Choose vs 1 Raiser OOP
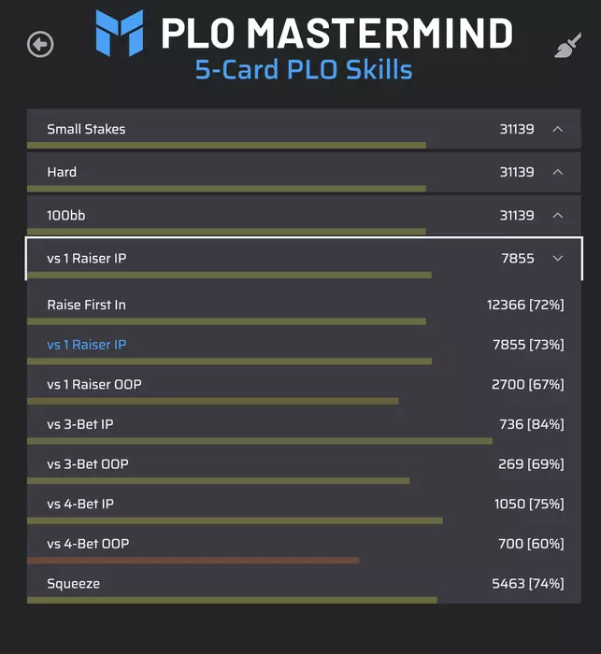 [94, 384]
